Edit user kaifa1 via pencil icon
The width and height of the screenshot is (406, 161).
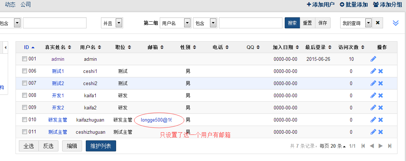373,95
